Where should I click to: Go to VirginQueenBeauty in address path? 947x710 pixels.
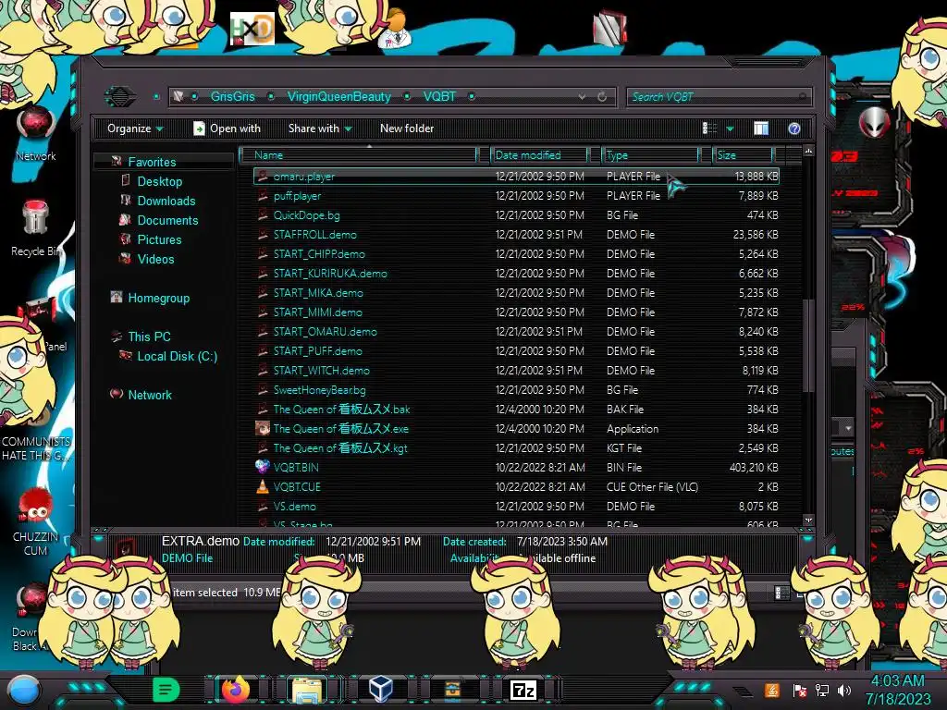point(338,96)
